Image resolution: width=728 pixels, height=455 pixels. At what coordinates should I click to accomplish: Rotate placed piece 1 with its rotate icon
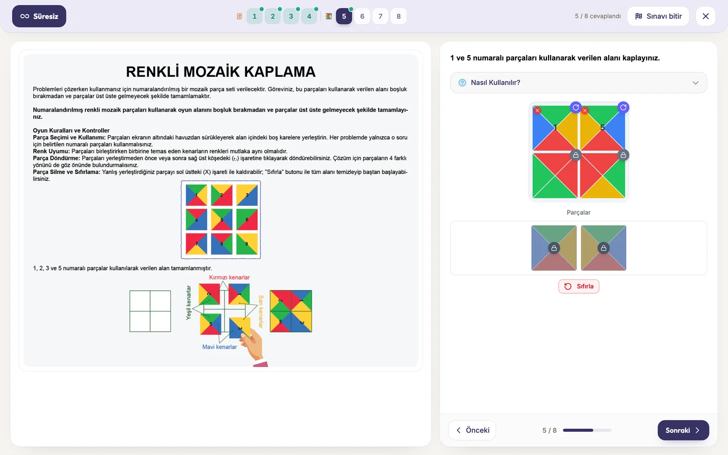[575, 107]
